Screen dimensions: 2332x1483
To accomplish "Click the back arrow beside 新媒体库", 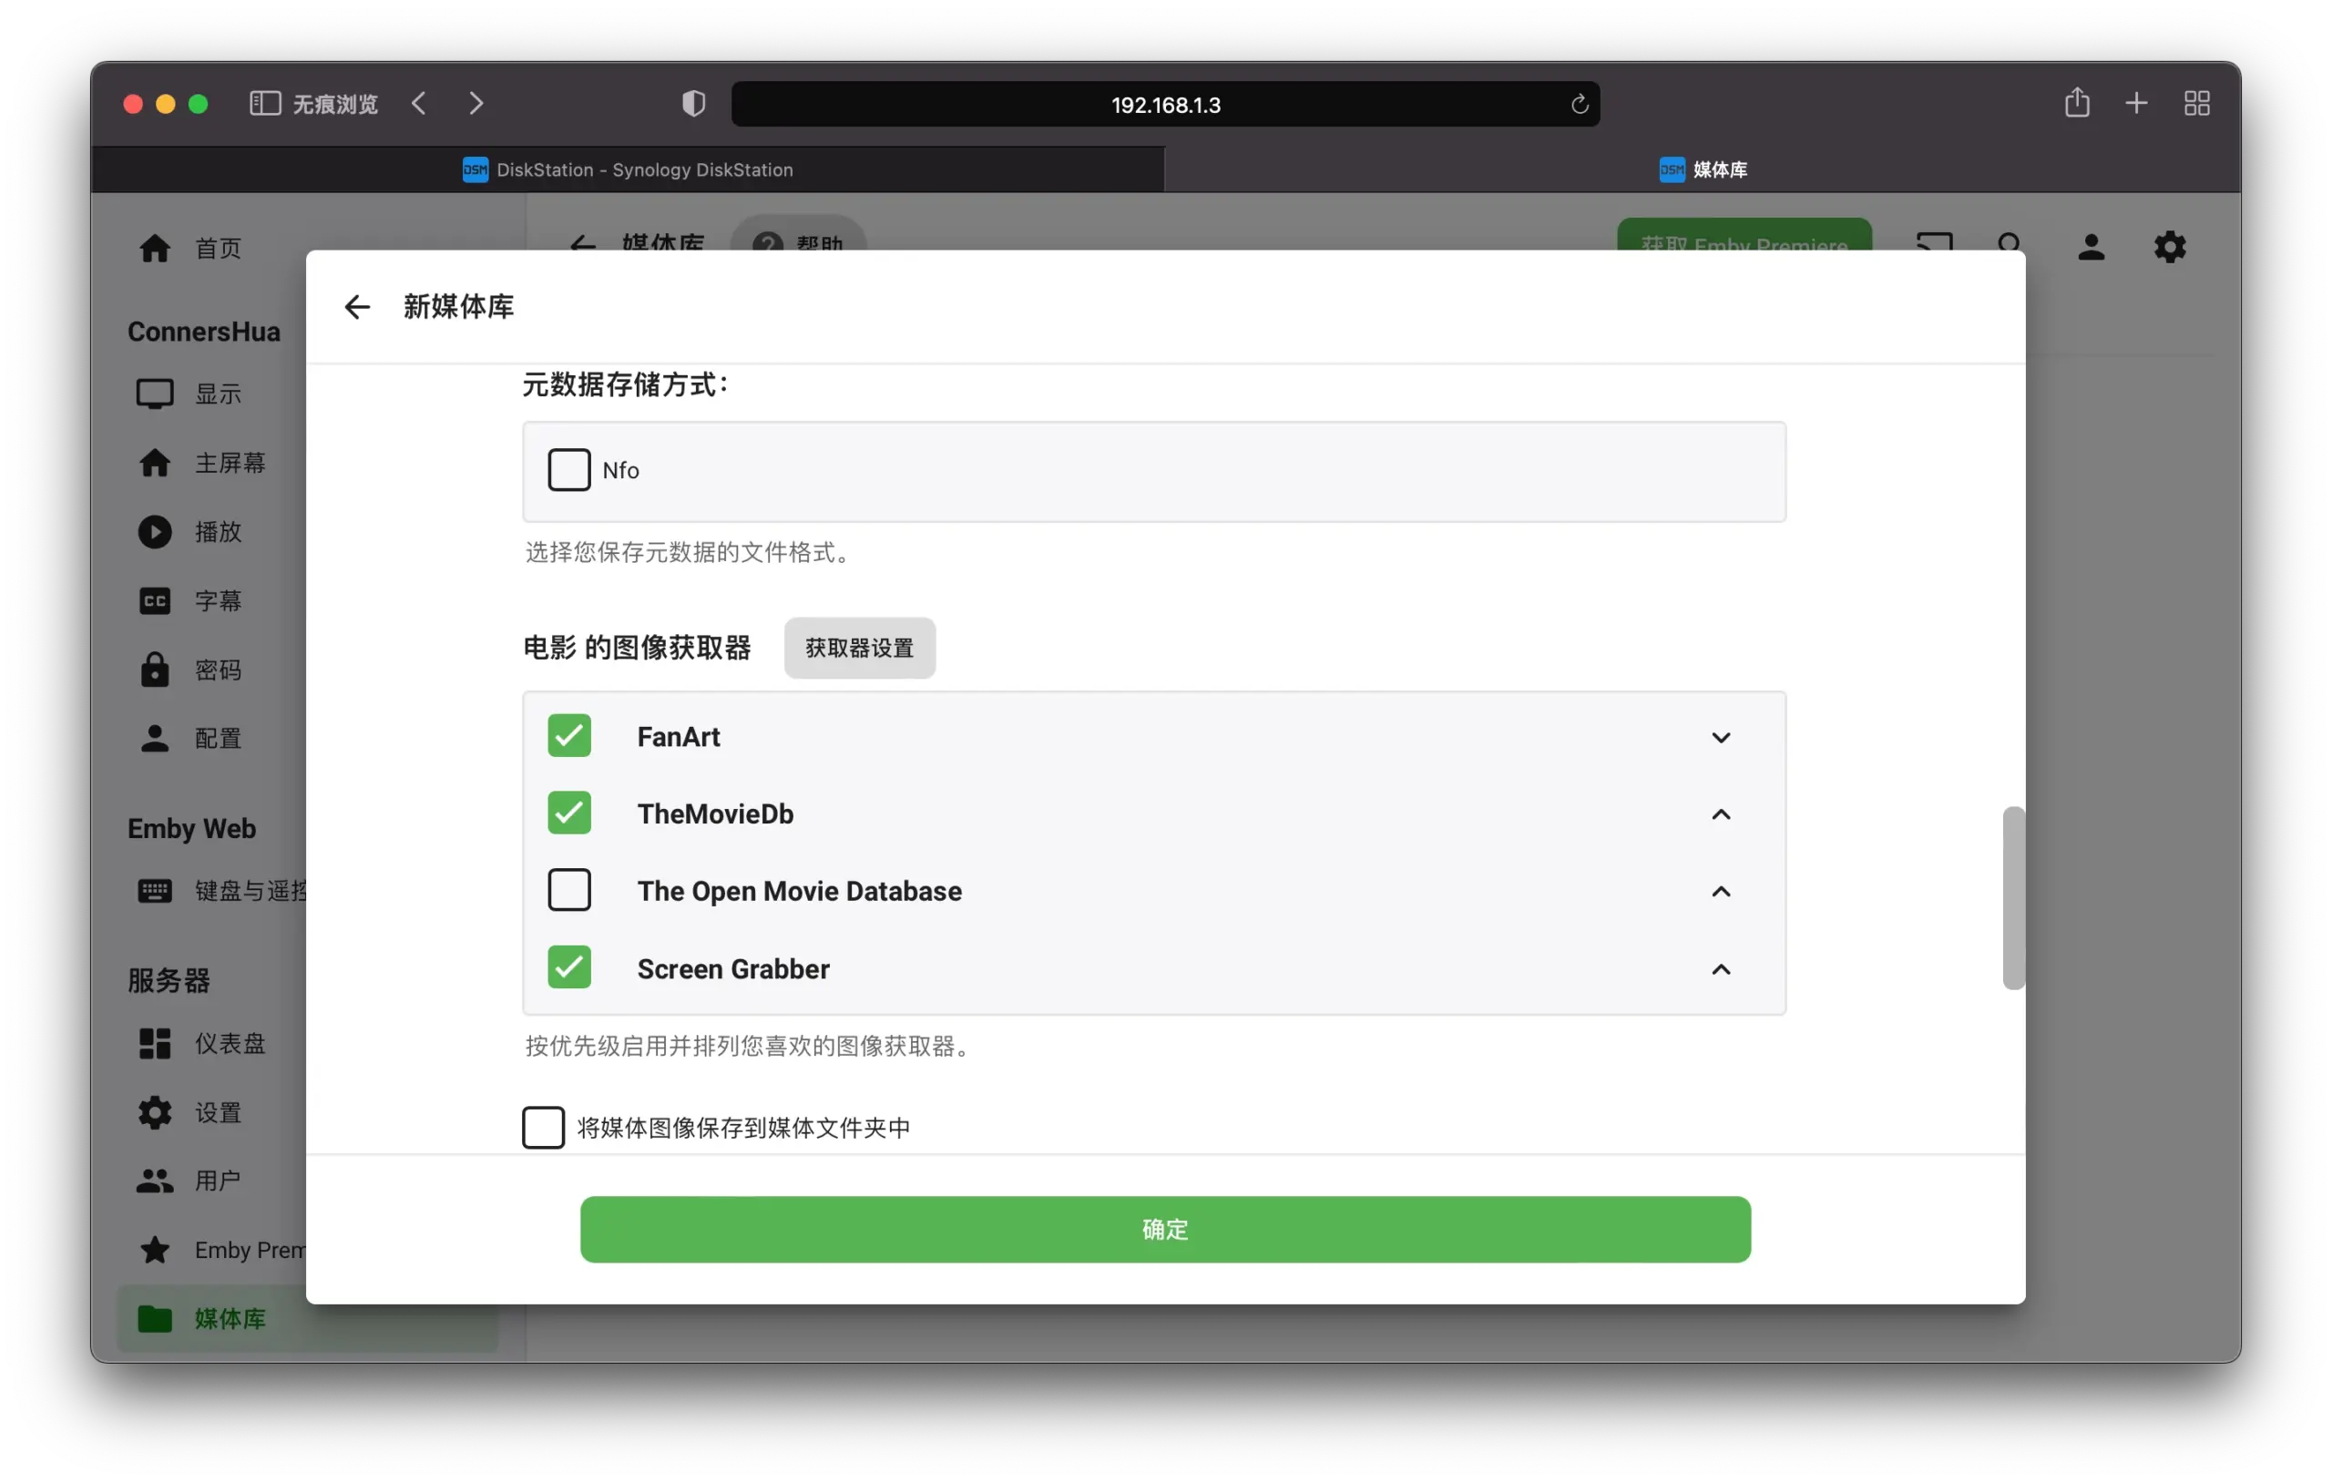I will point(357,307).
